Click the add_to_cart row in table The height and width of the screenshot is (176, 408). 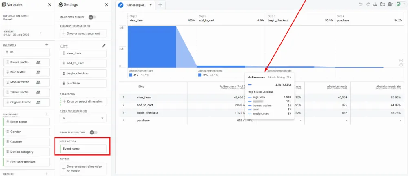262,105
